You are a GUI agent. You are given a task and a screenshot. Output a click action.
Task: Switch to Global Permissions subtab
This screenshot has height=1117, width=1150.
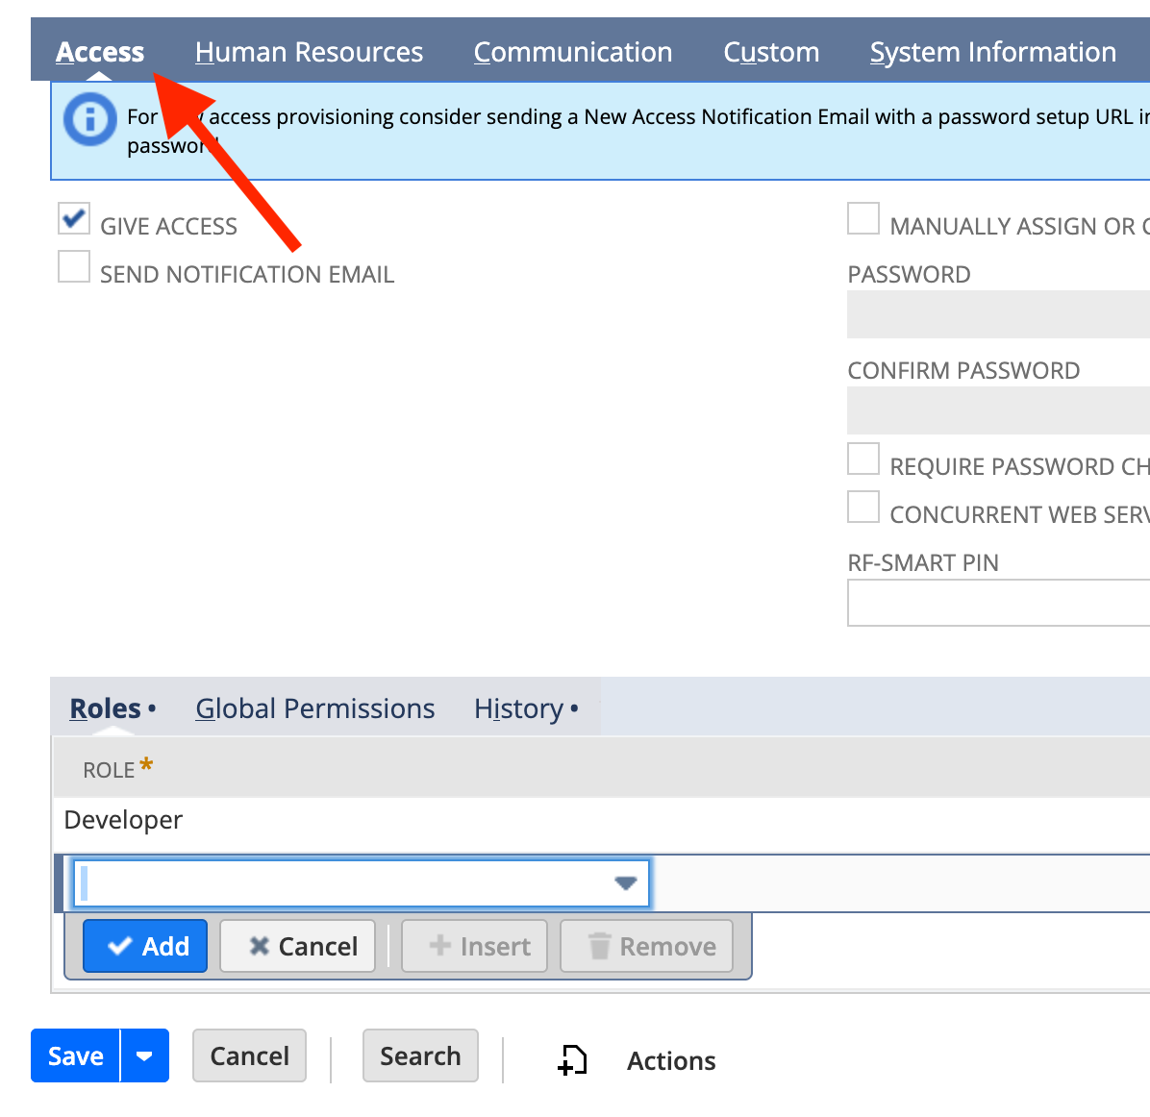(x=315, y=708)
